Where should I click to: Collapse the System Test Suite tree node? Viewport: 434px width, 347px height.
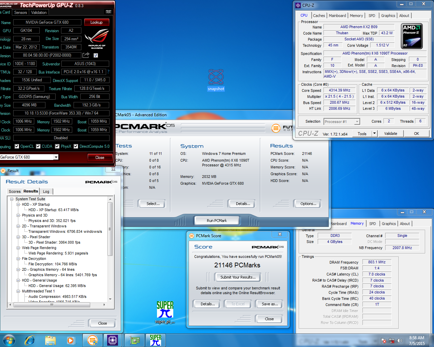point(12,199)
